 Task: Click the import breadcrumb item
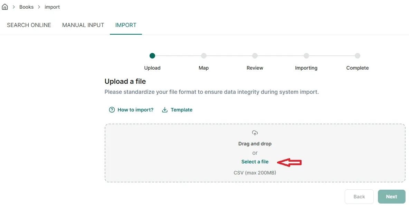pos(52,7)
